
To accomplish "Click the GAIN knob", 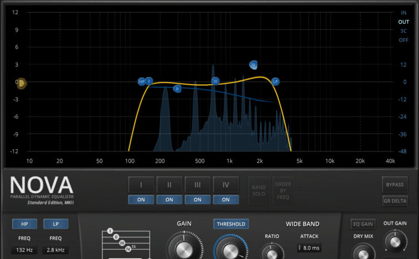I will point(184,249).
